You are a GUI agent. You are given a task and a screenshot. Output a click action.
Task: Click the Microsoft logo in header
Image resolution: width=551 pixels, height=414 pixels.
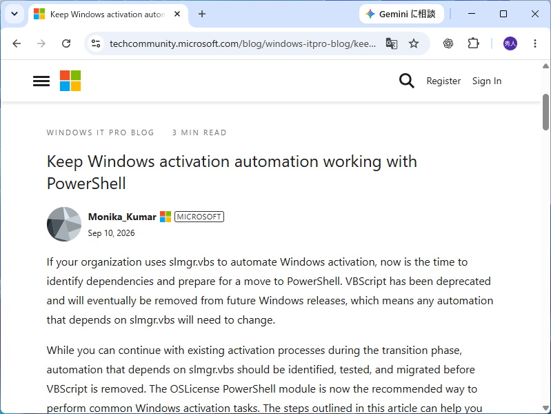(70, 81)
